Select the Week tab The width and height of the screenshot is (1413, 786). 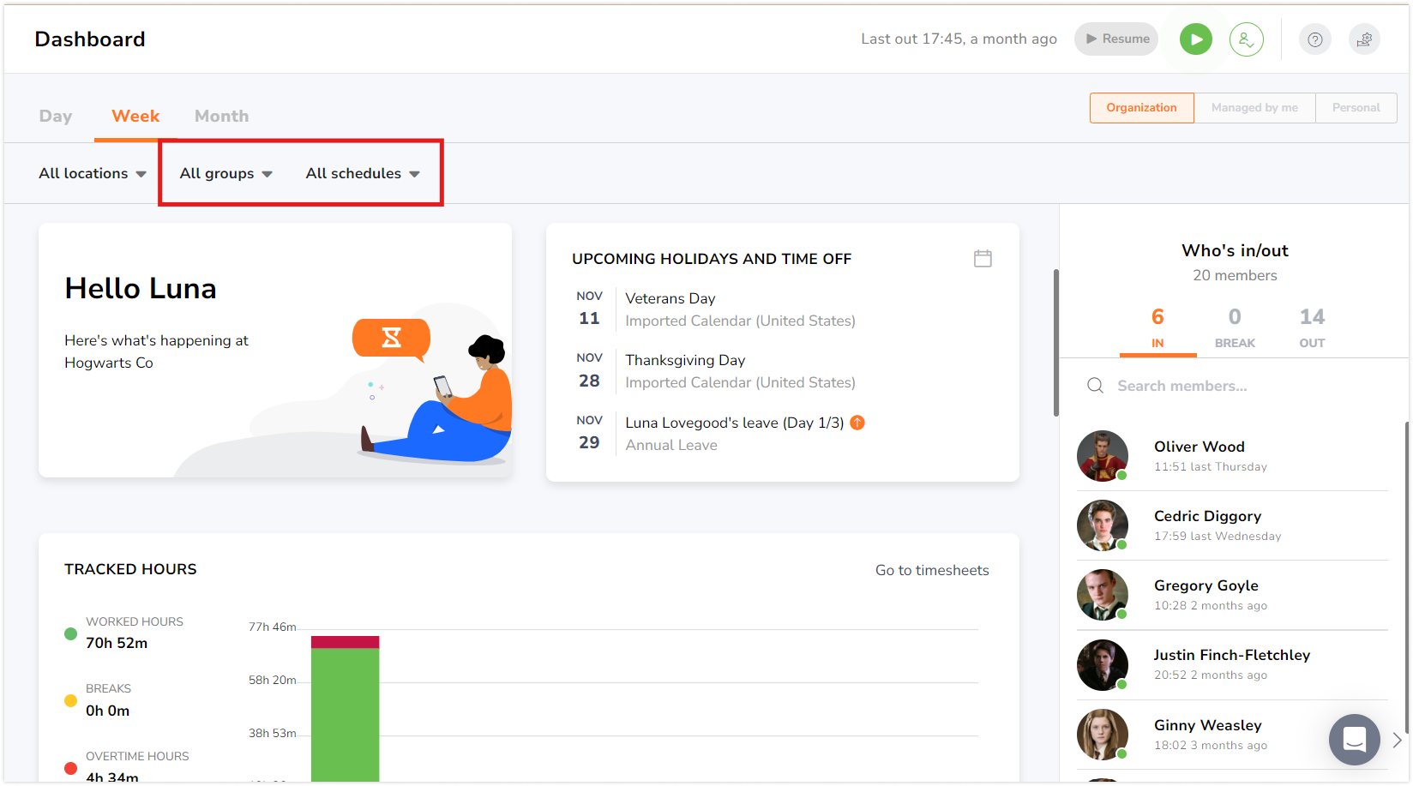tap(135, 116)
